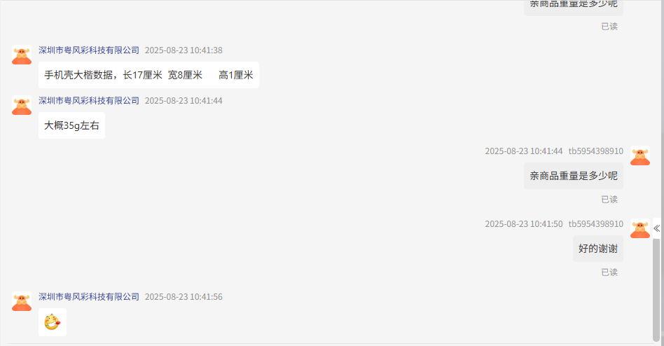Click the 已读 status under 好的谢谢
The height and width of the screenshot is (346, 664).
click(609, 272)
